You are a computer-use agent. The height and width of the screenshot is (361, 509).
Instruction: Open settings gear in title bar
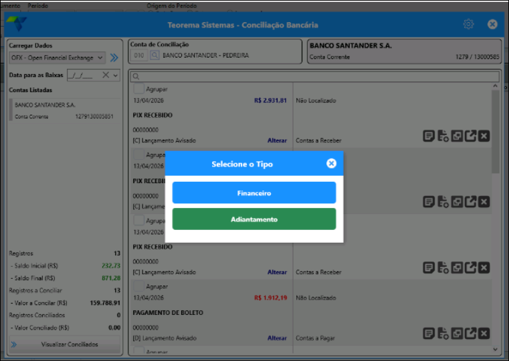(468, 24)
